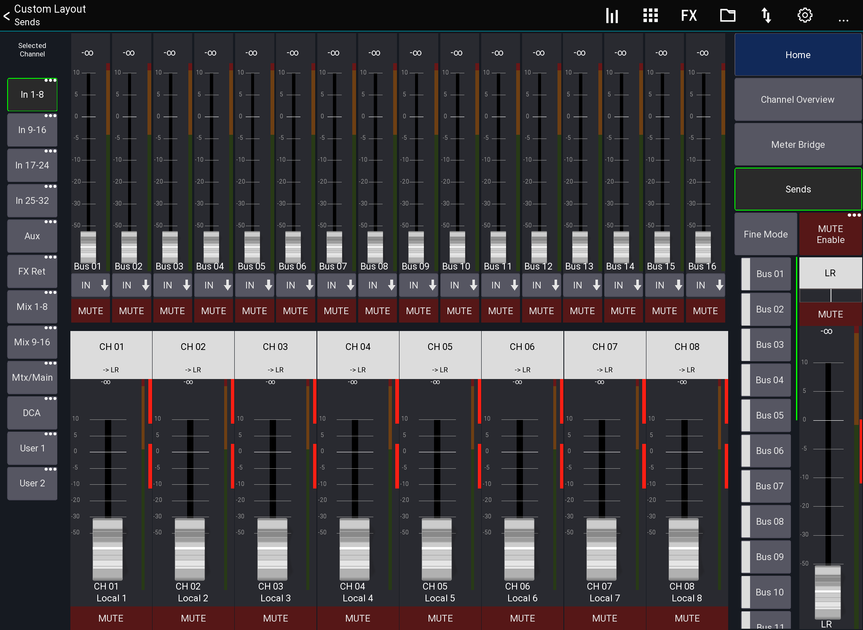Open Channel Overview
The width and height of the screenshot is (863, 630).
click(x=798, y=99)
